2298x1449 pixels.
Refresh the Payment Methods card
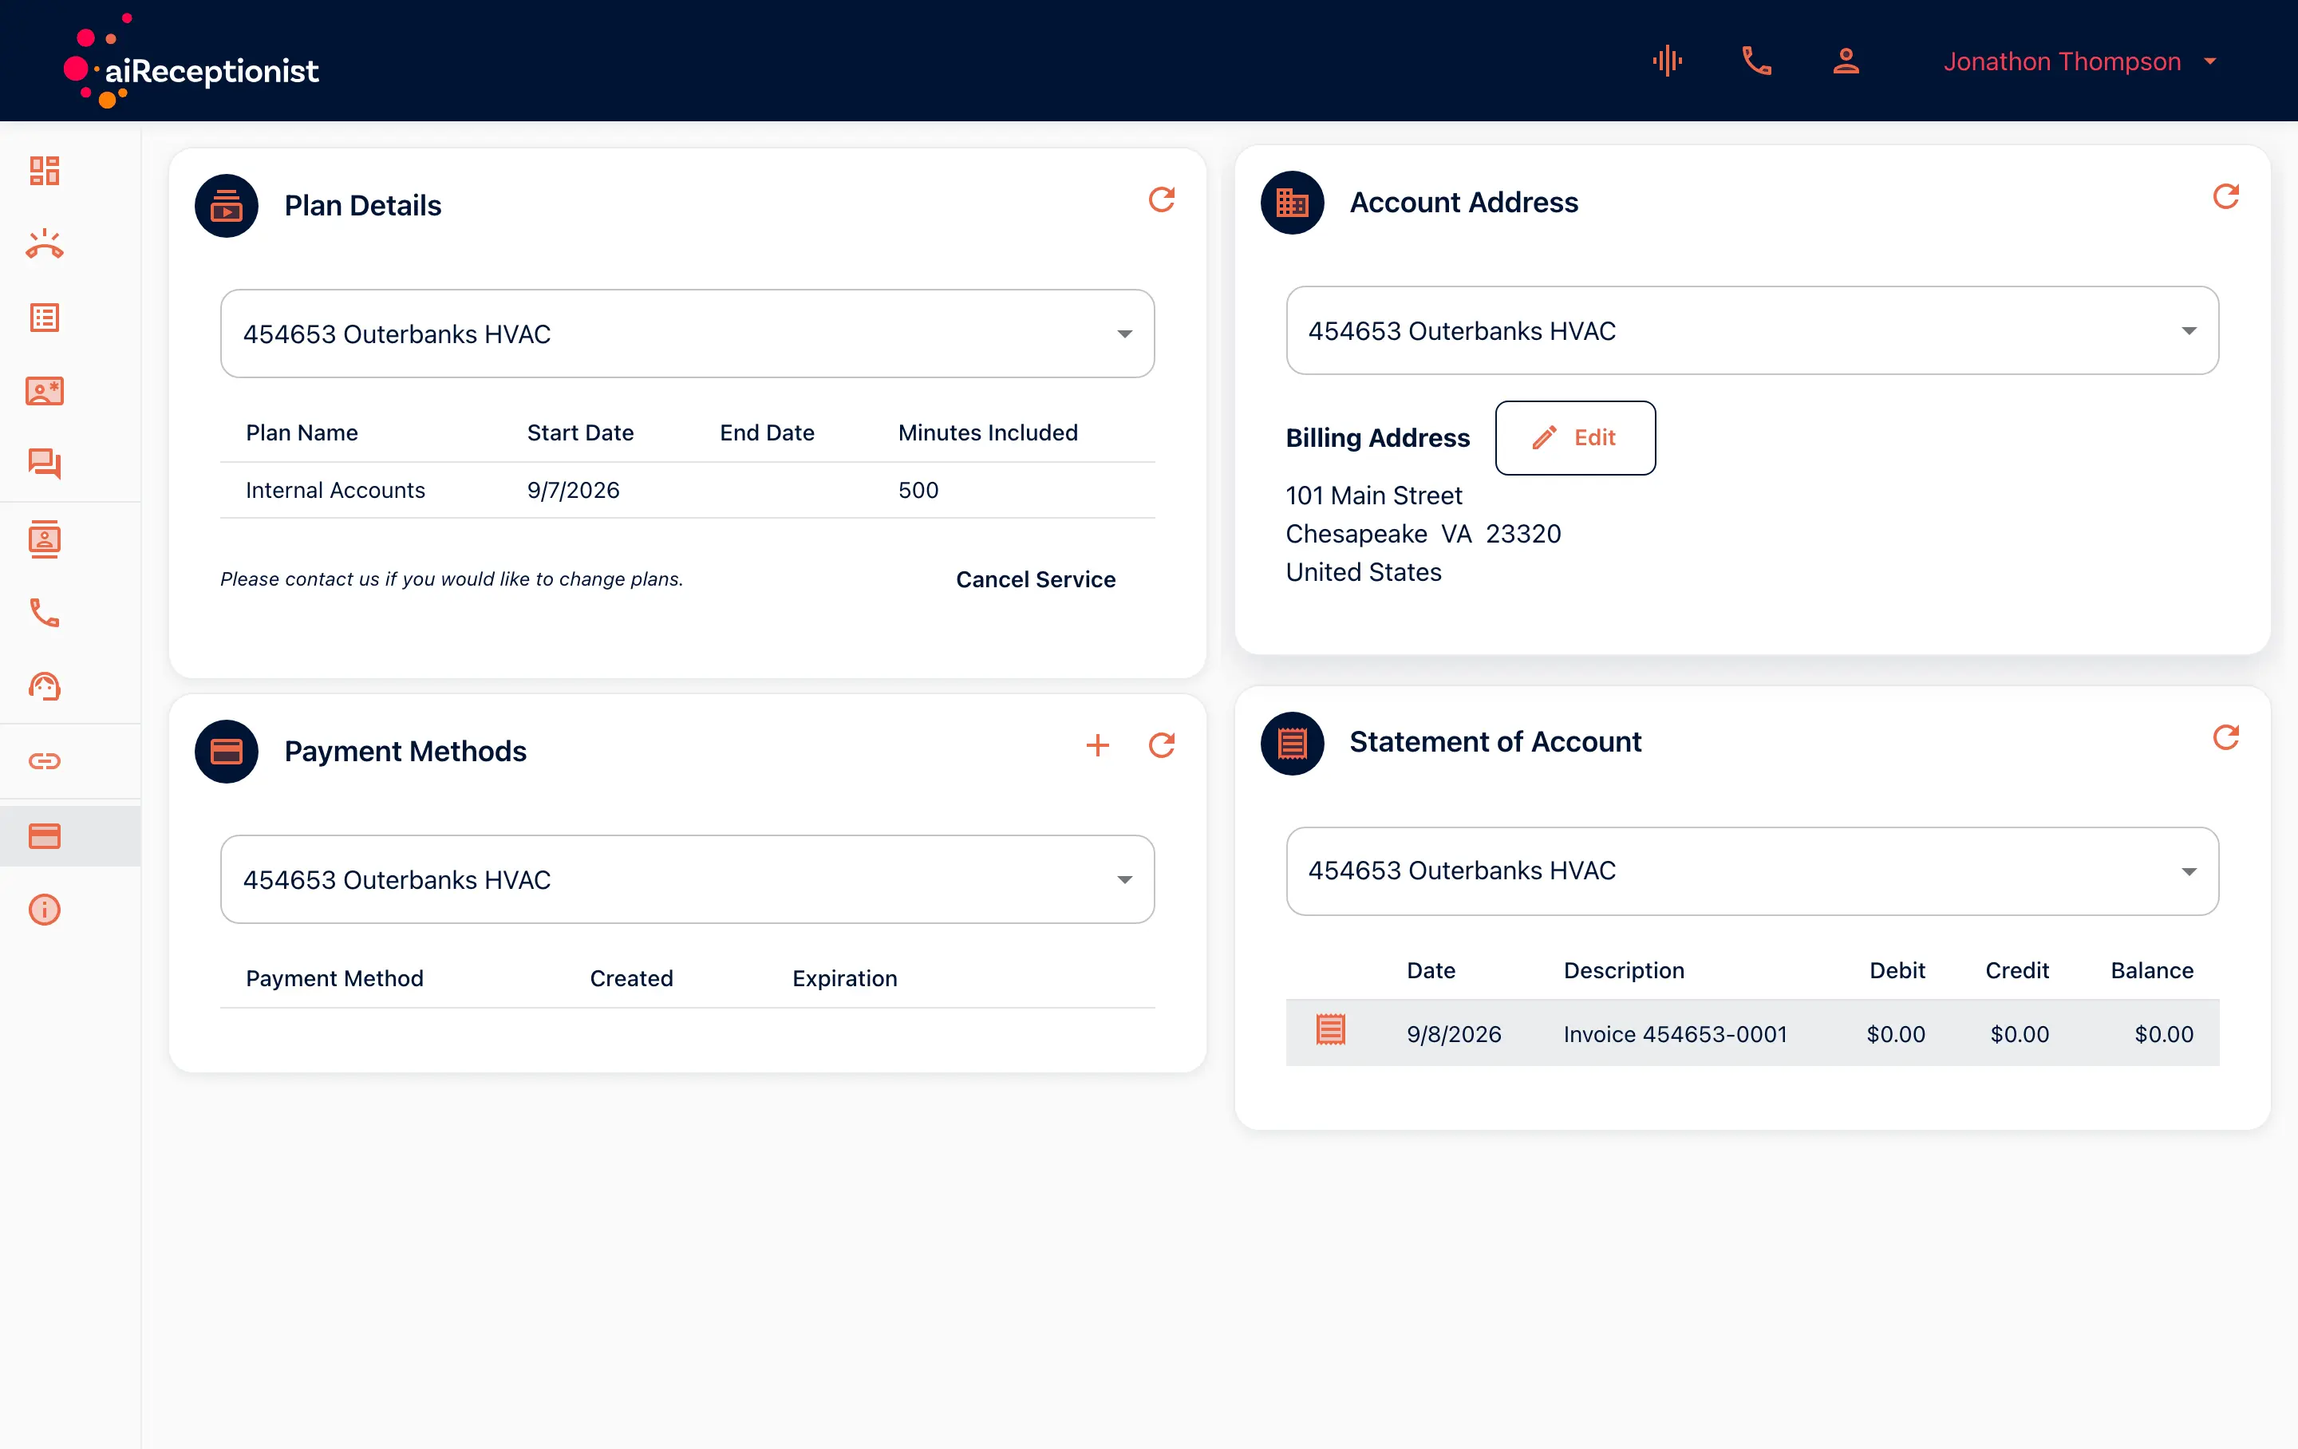coord(1162,745)
